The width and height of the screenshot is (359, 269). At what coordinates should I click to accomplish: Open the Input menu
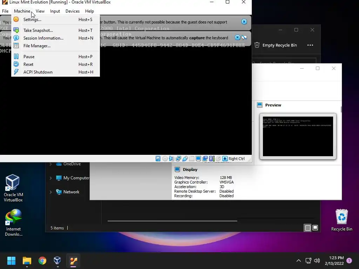click(55, 11)
